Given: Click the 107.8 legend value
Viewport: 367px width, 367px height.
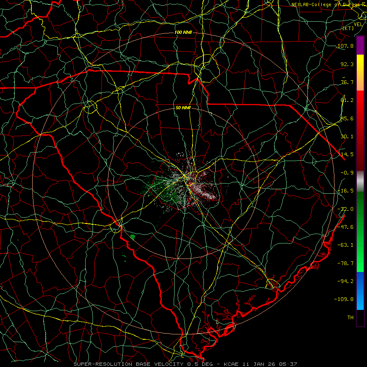Looking at the screenshot, I should tap(345, 46).
